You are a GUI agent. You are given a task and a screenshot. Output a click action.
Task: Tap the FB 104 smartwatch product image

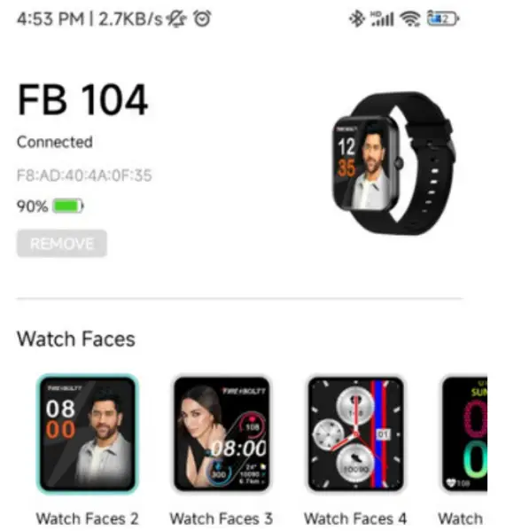click(393, 163)
